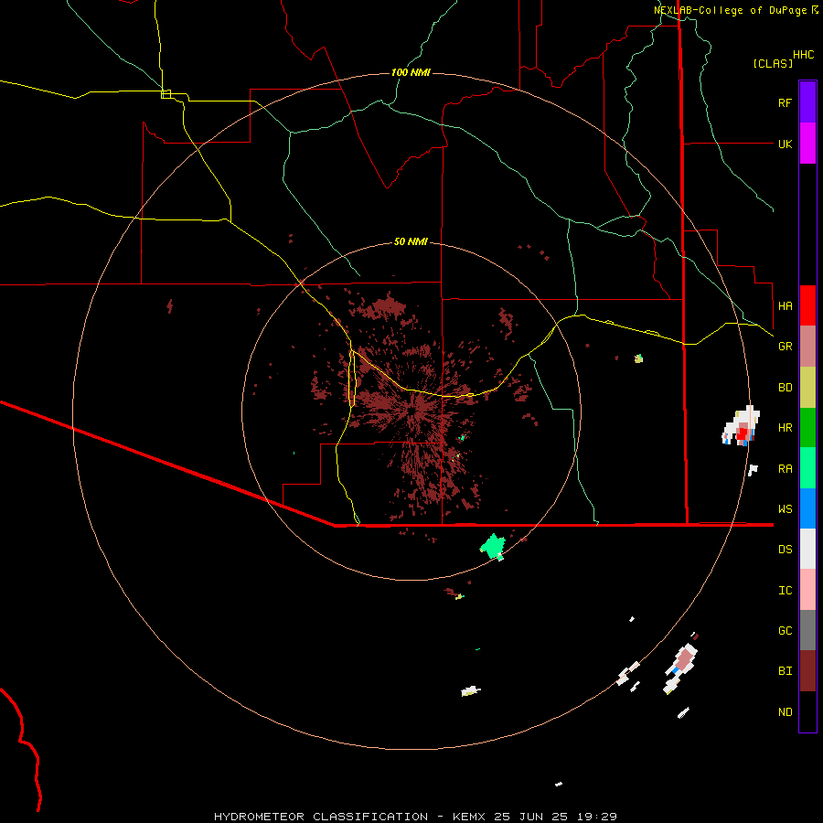Click the [CLAS] unit label
Image resolution: width=823 pixels, height=823 pixels.
773,63
